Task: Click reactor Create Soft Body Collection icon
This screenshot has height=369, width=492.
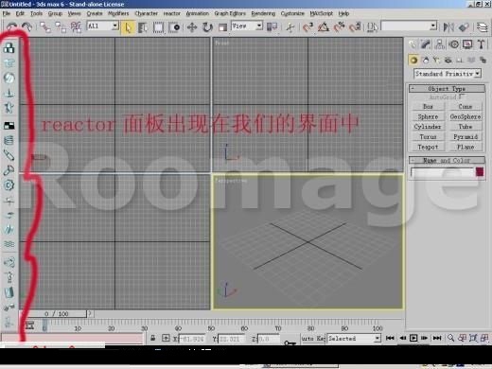Action: click(x=9, y=78)
